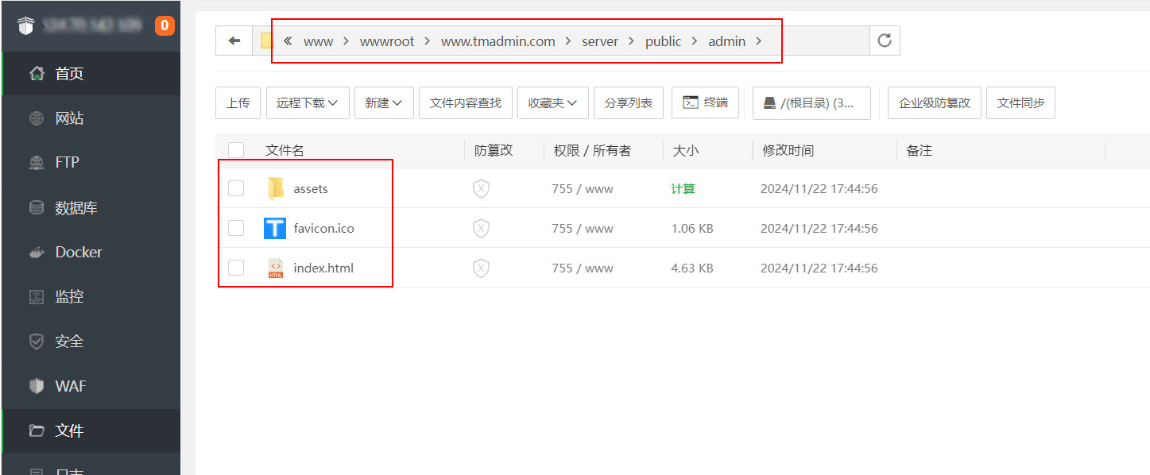Open the 文件内容查找 search tool

[465, 102]
